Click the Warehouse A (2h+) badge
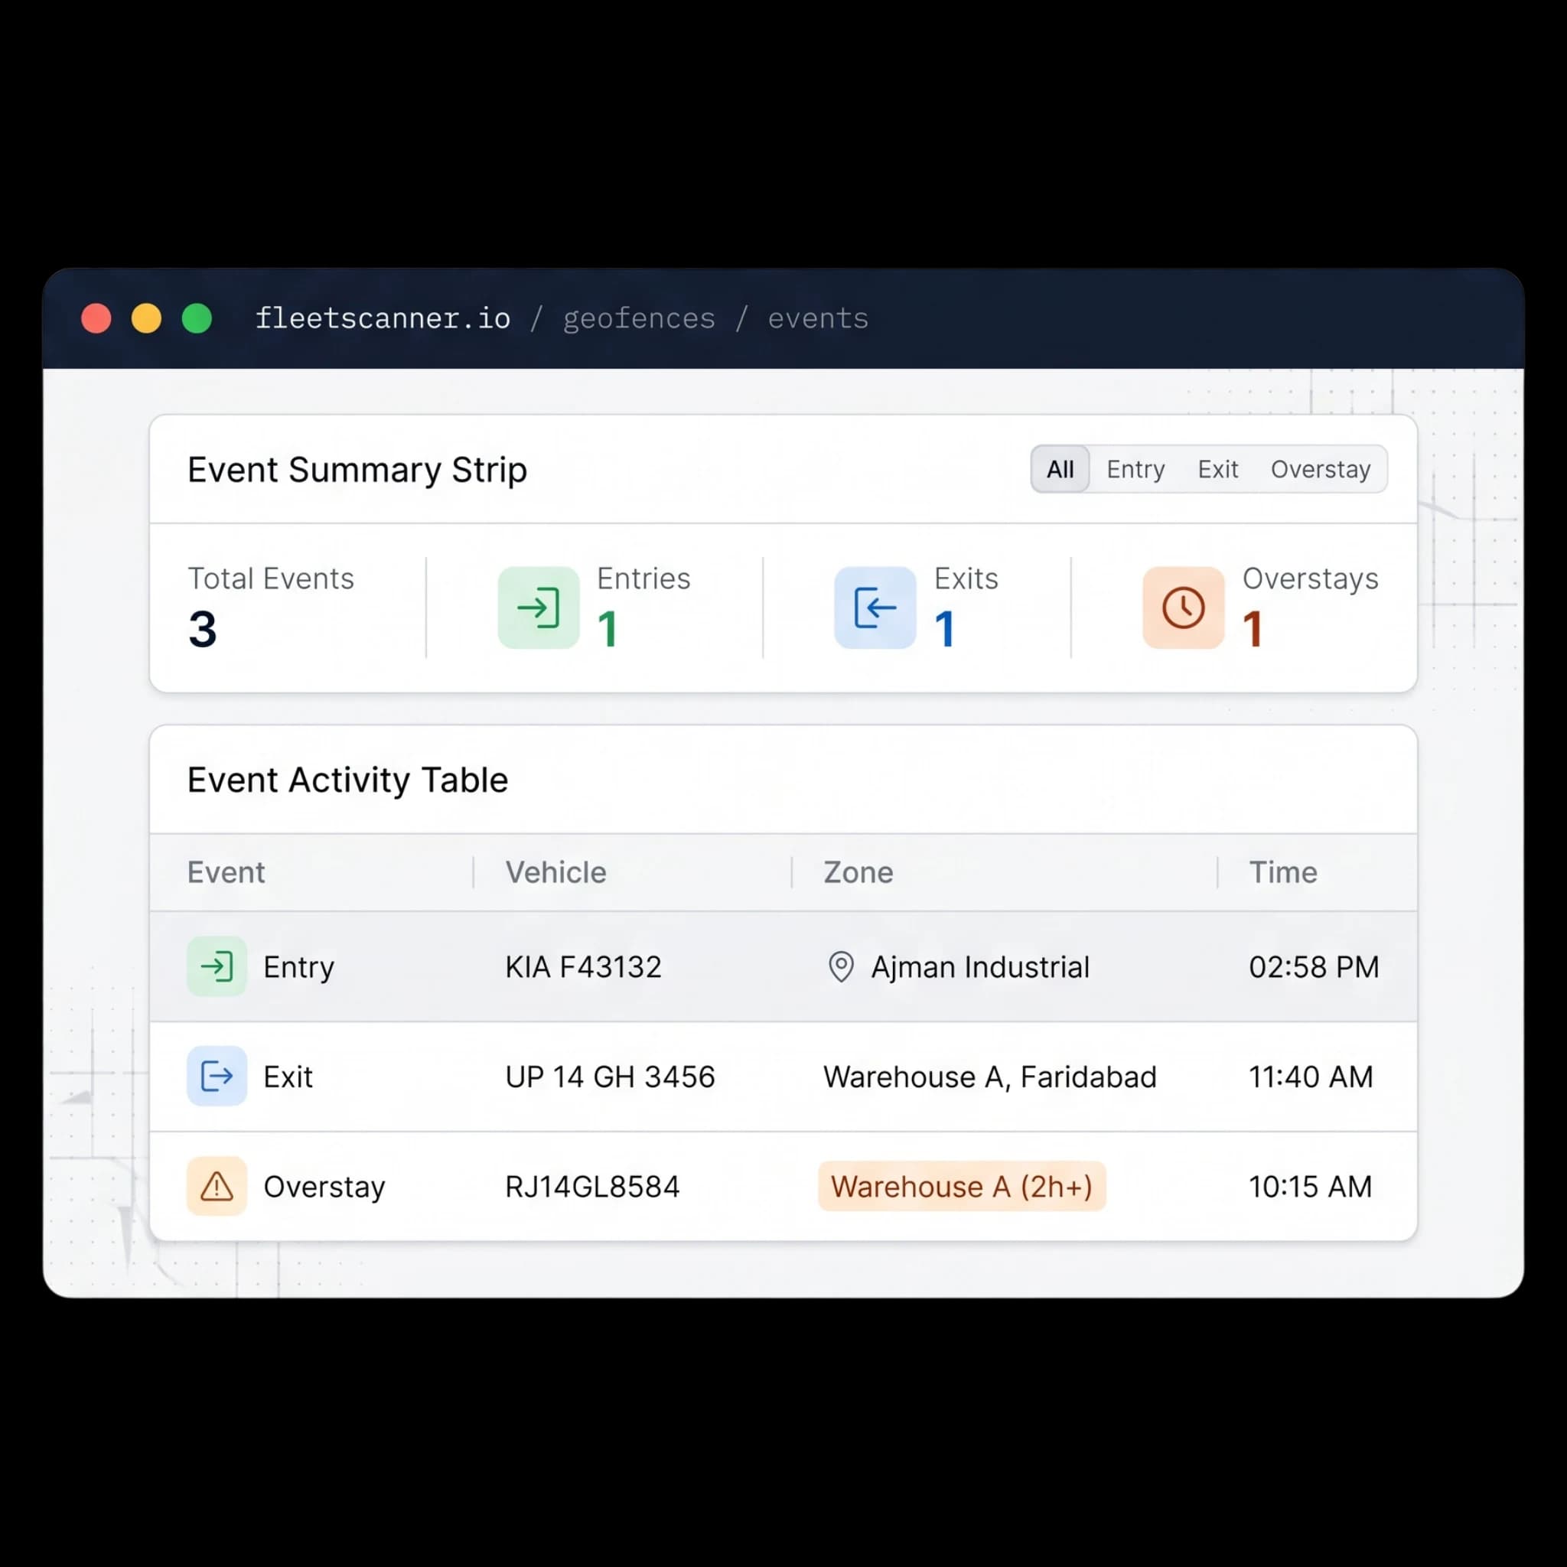The width and height of the screenshot is (1567, 1567). [x=962, y=1187]
